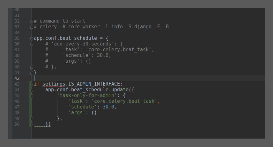
Task: Click line number 35 in the gutter
Action: tap(17, 38)
